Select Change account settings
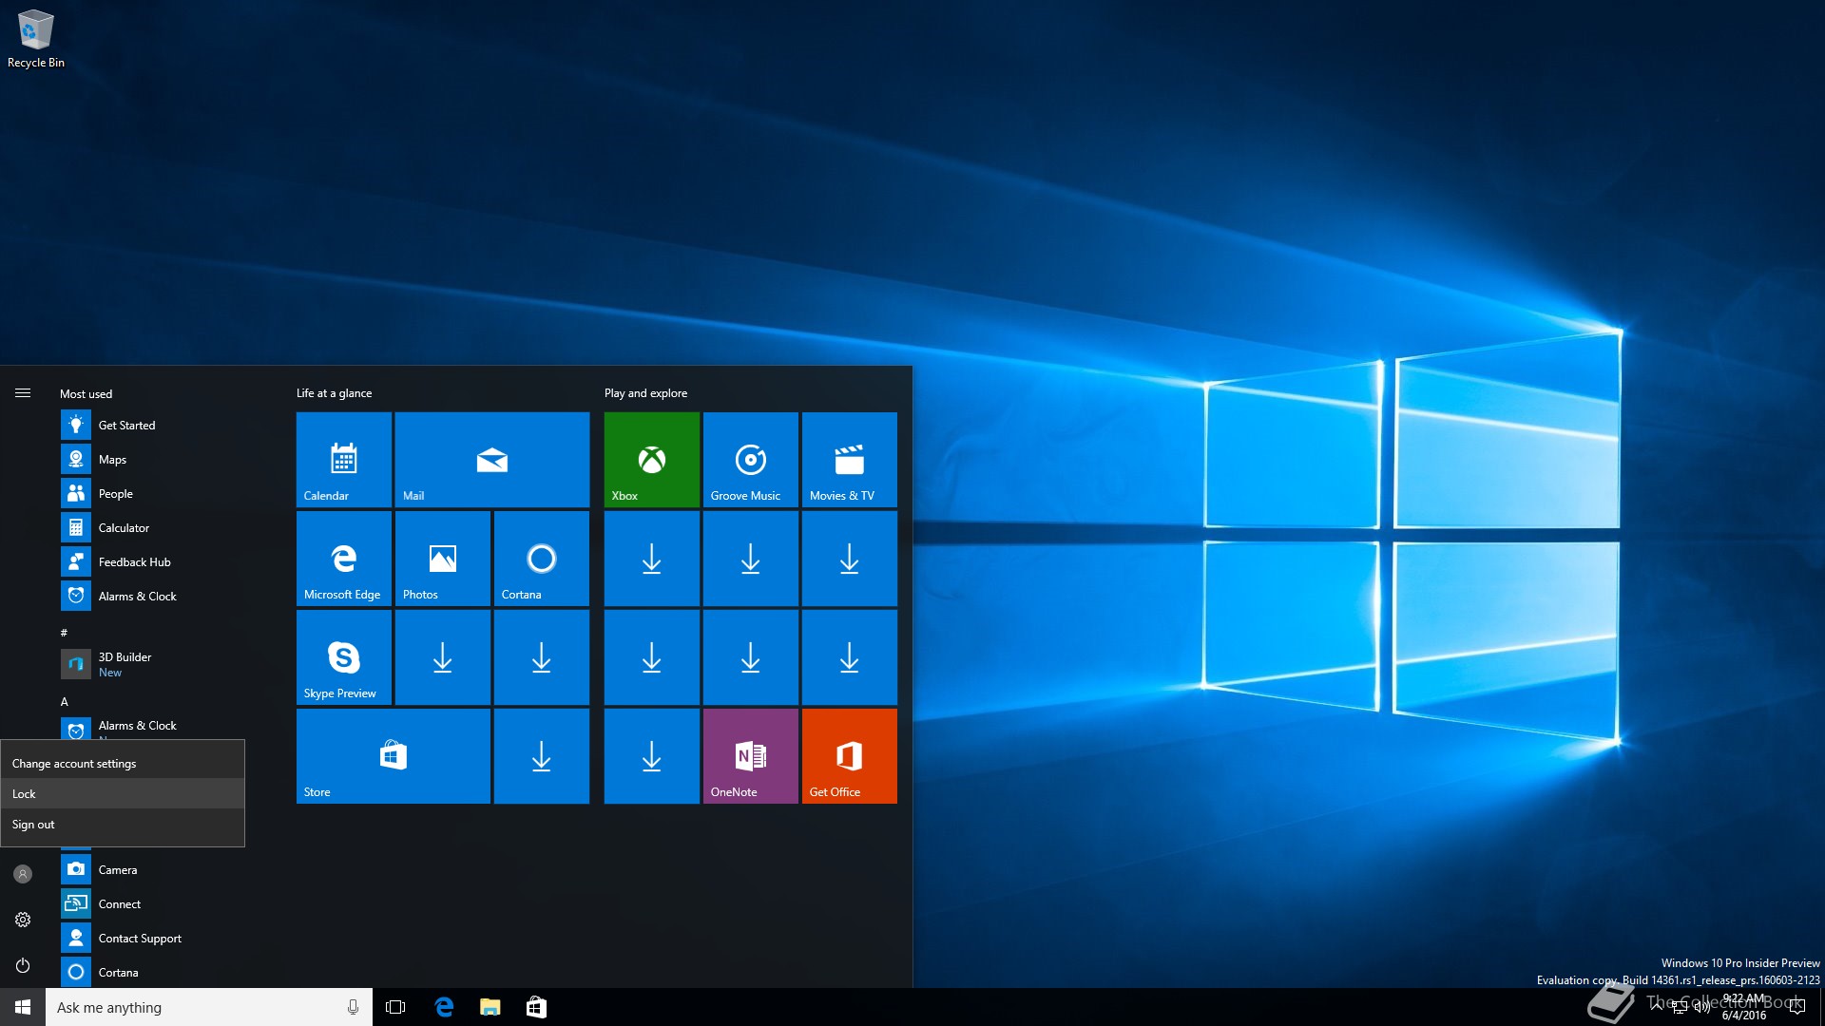The image size is (1825, 1026). [123, 763]
